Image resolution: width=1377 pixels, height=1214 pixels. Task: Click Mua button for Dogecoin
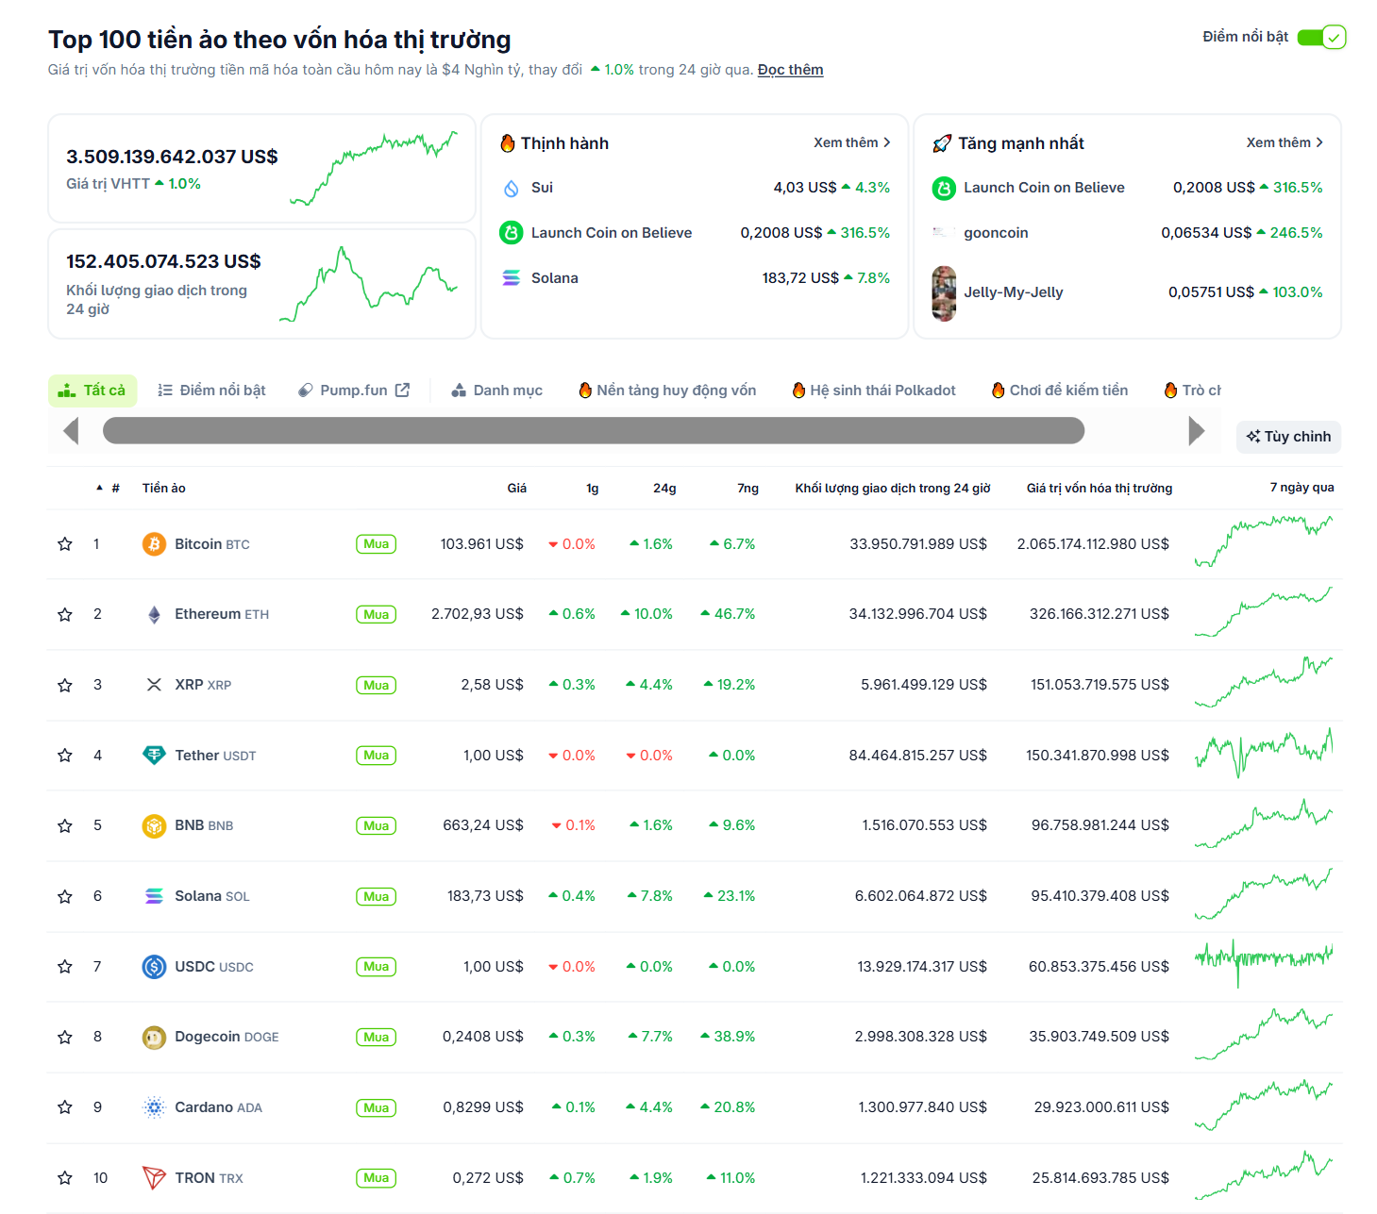coord(376,1037)
